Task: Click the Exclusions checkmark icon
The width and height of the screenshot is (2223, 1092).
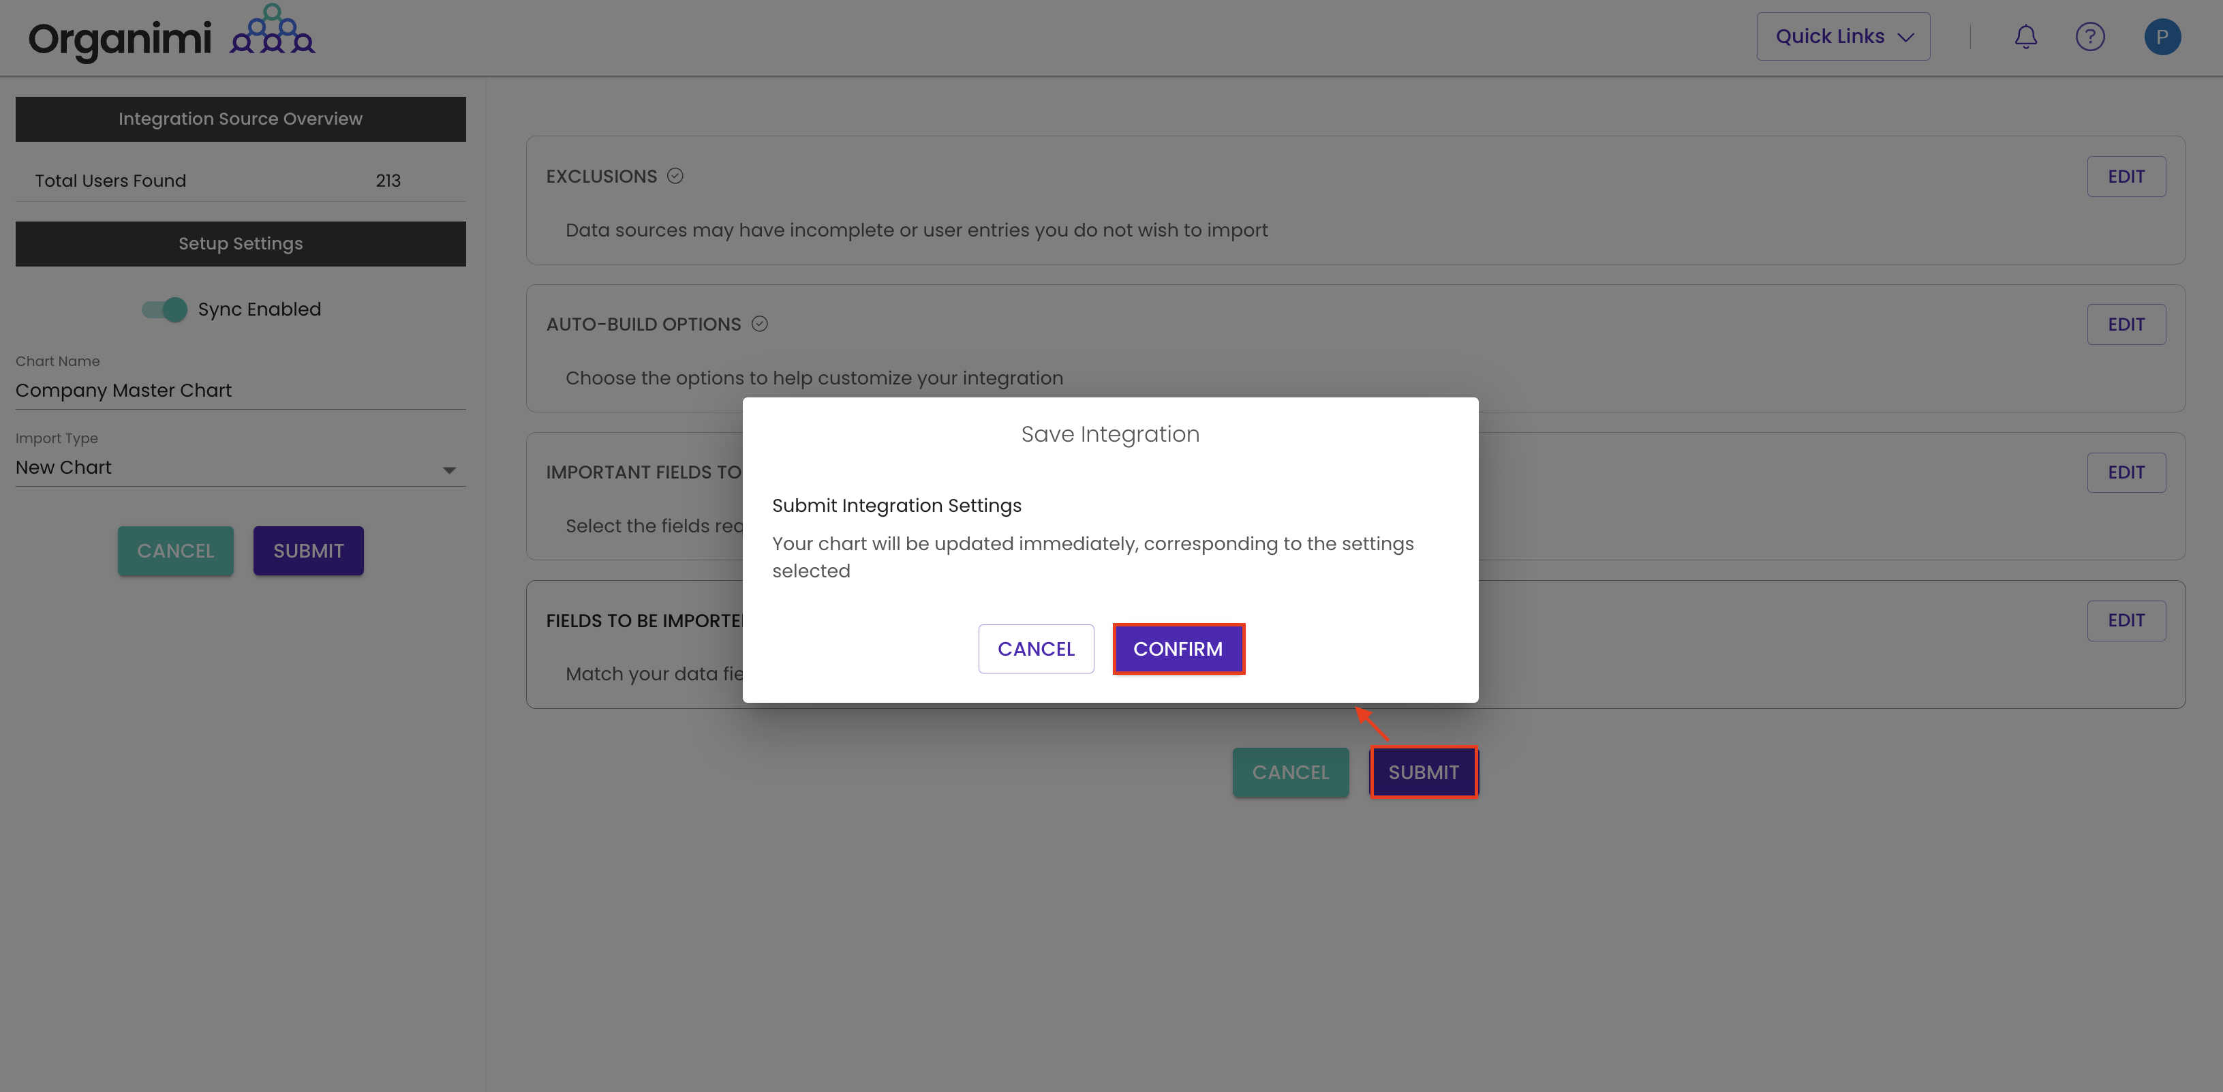Action: (x=676, y=176)
